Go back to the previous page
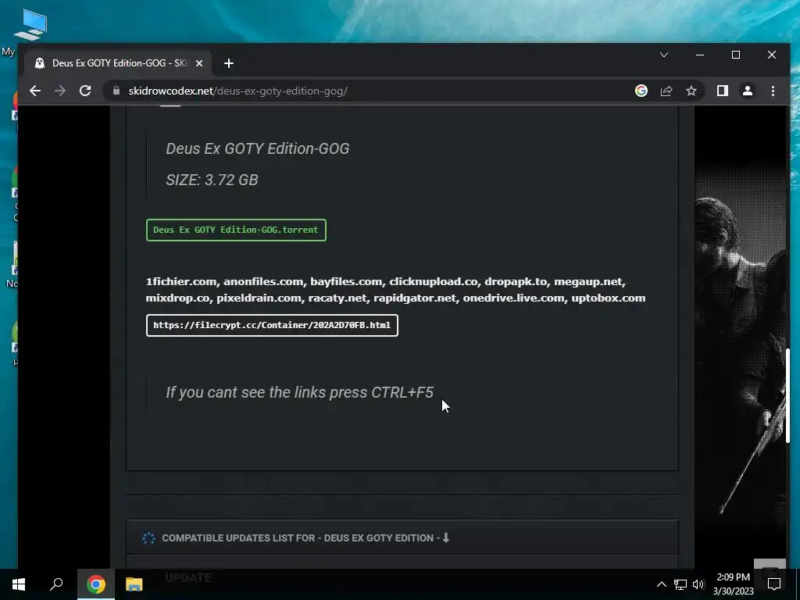This screenshot has height=600, width=800. tap(34, 91)
